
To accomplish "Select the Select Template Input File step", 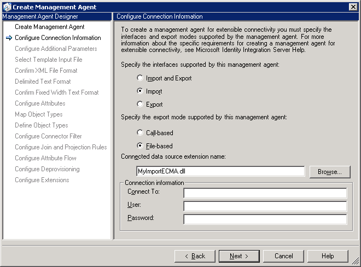I will point(49,60).
